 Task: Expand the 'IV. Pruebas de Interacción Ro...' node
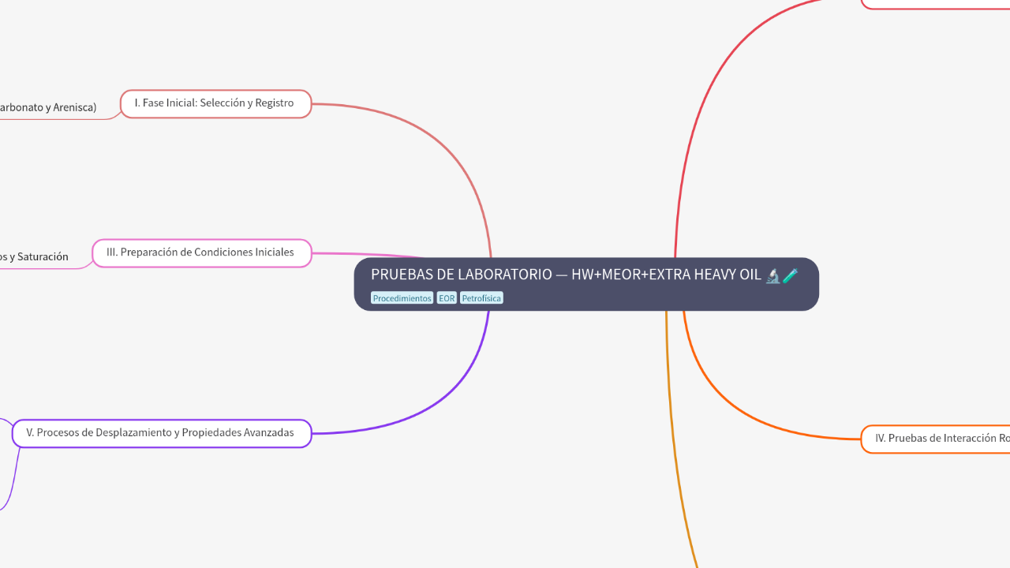click(937, 439)
